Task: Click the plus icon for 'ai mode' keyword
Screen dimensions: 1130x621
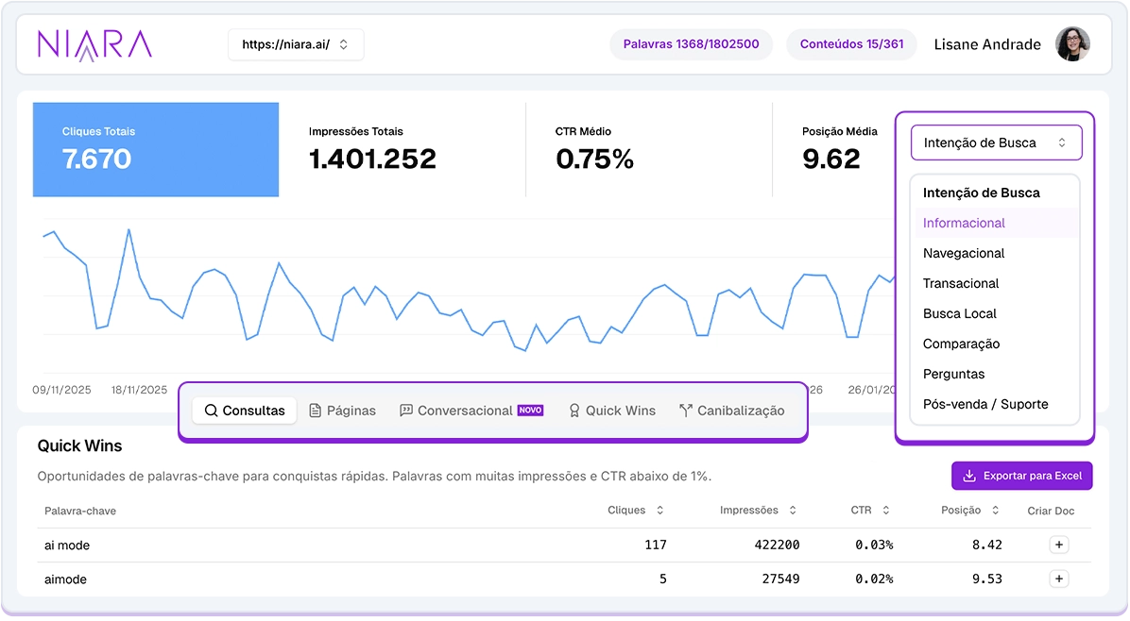Action: tap(1059, 545)
